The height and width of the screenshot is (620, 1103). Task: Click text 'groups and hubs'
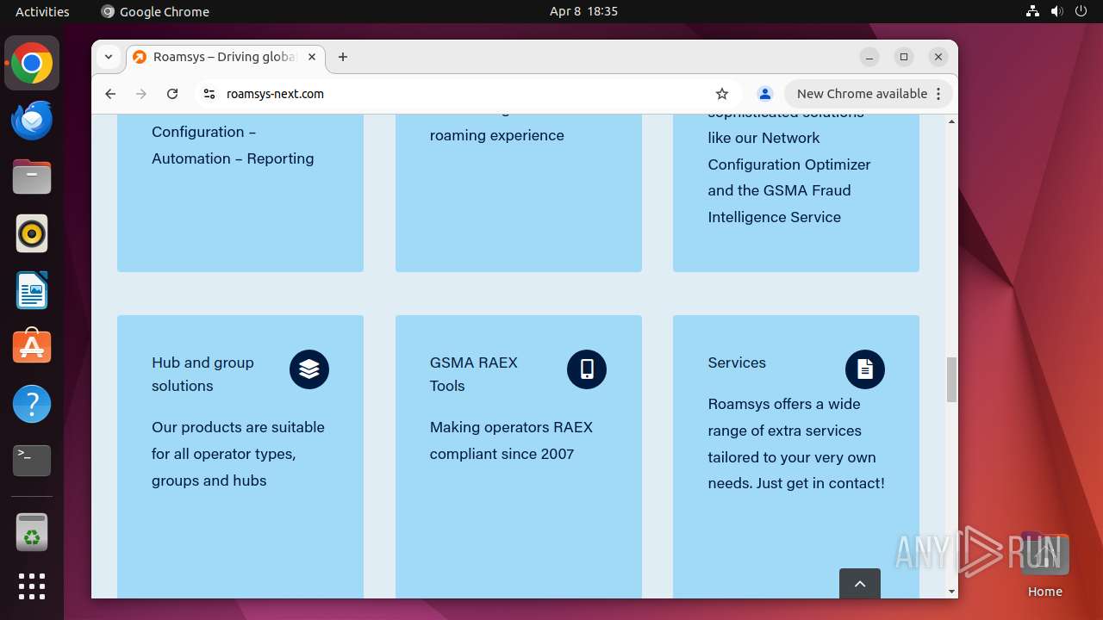coord(209,480)
